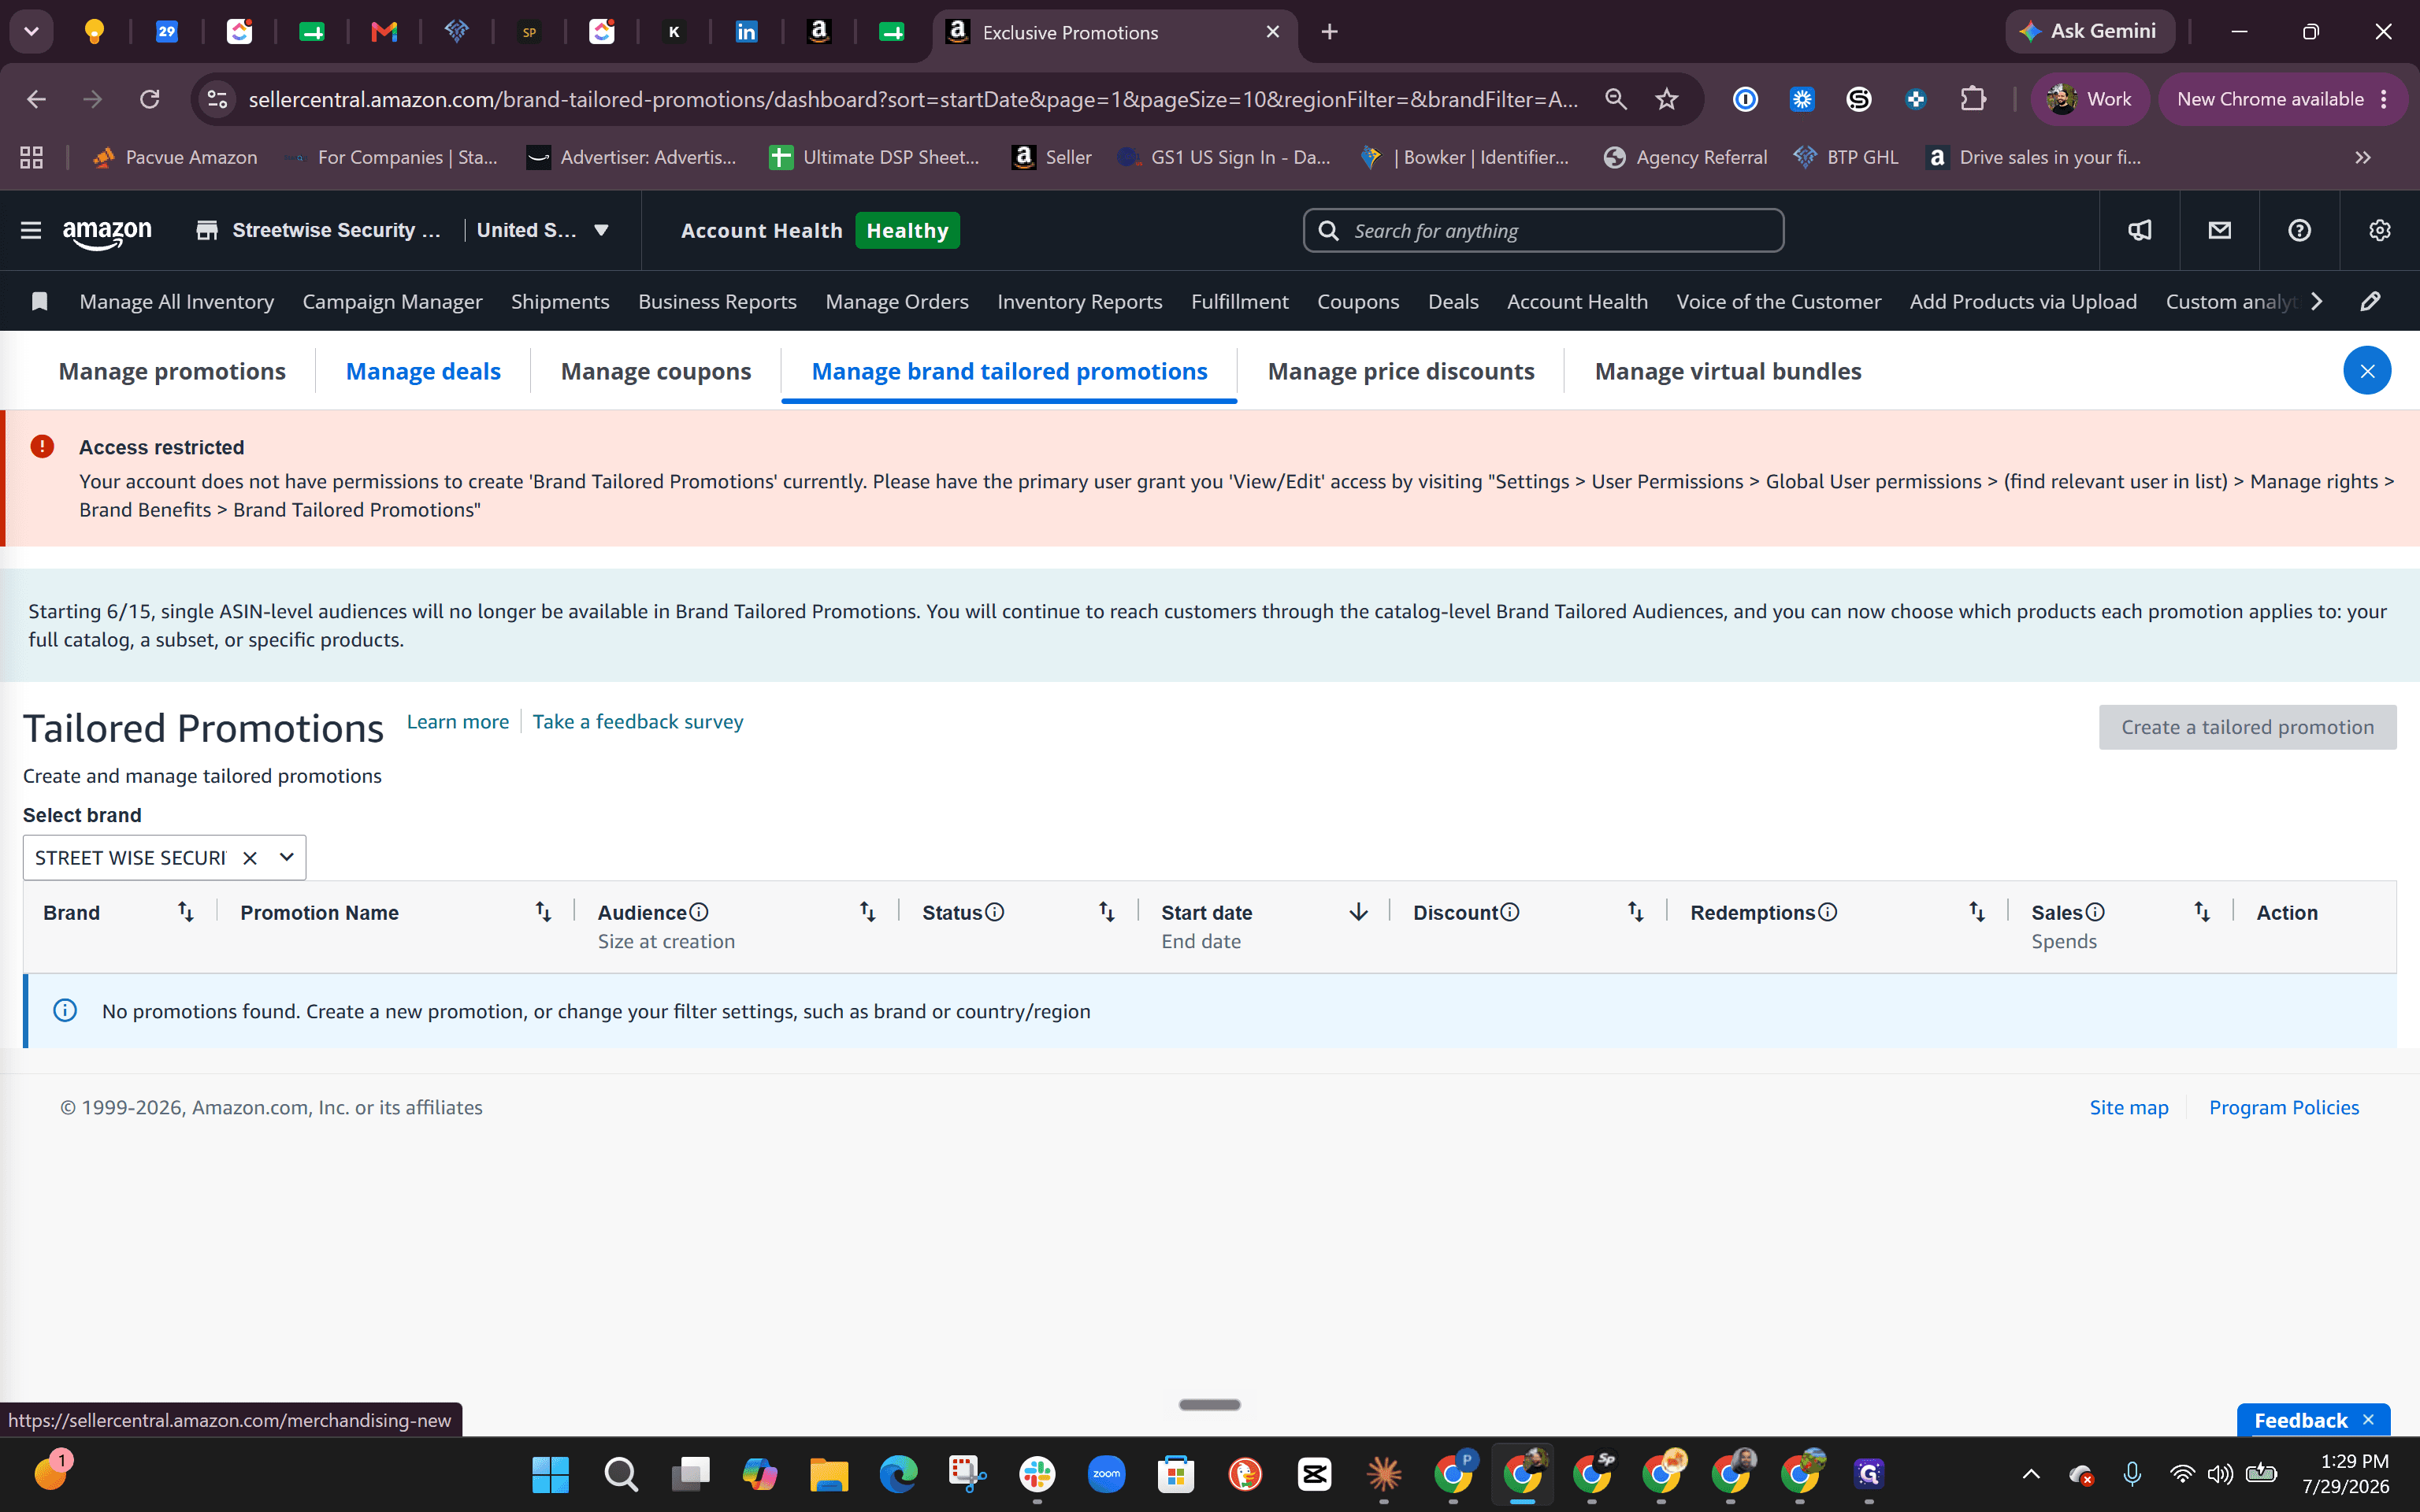
Task: Show info tooltip for Audience column
Action: [x=699, y=912]
